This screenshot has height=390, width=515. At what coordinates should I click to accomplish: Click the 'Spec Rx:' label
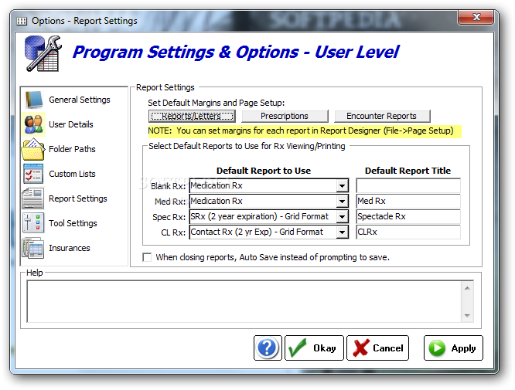click(169, 217)
